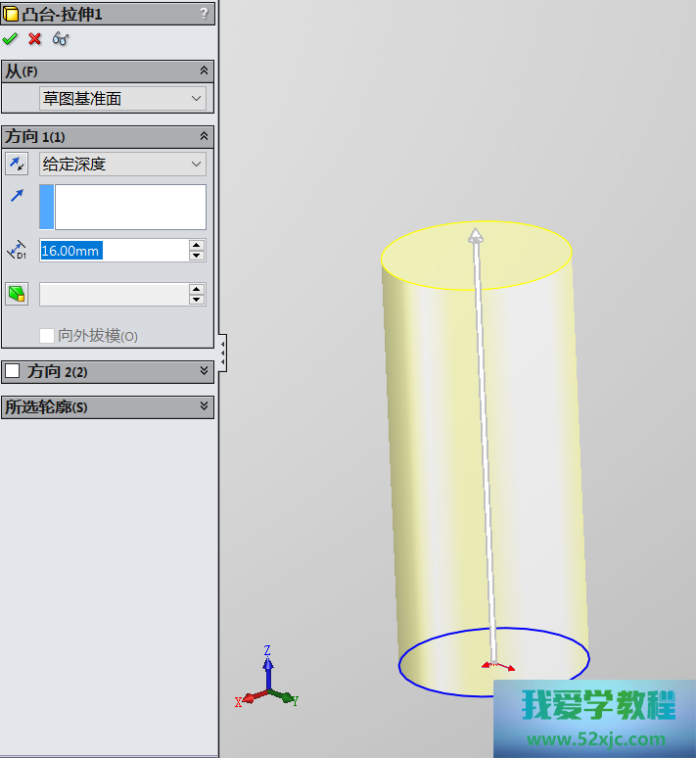Open help with the question mark icon

coord(204,14)
